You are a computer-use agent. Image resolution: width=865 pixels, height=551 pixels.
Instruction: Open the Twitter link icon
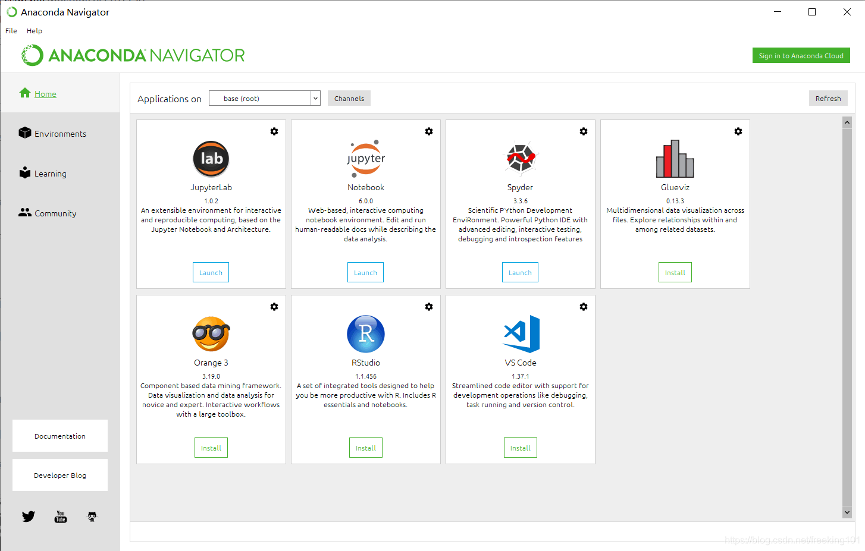pyautogui.click(x=29, y=517)
